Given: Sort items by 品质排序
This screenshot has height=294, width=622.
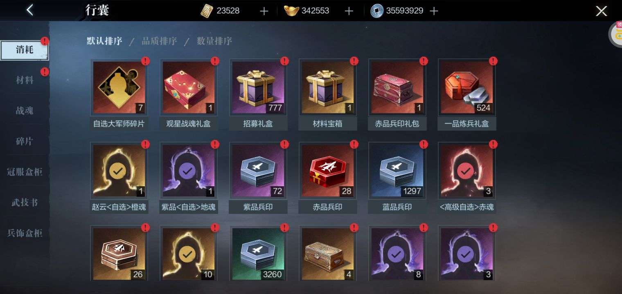Looking at the screenshot, I should (x=159, y=41).
